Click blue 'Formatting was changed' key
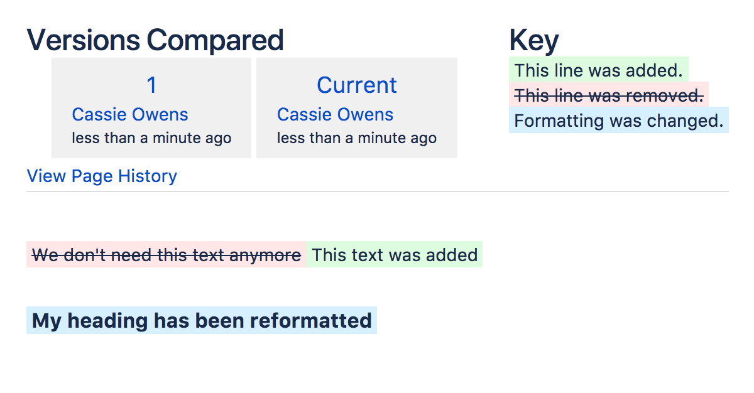Screen dimensions: 754x393 click(618, 120)
